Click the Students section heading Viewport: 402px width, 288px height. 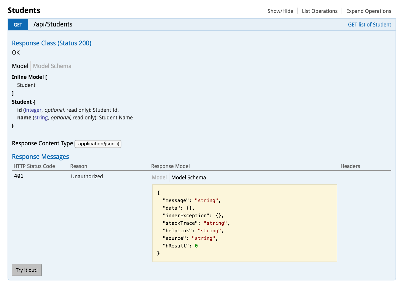point(24,10)
